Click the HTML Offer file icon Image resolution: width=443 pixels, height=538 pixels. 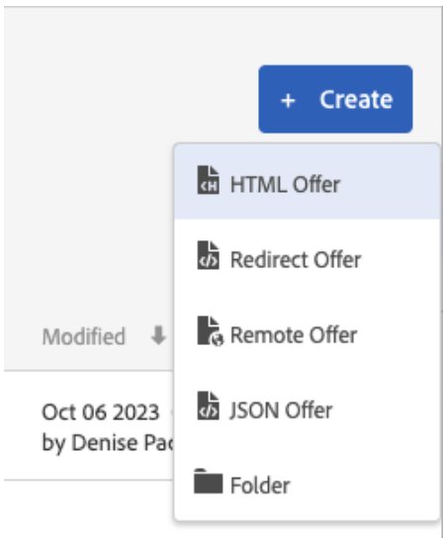tap(208, 180)
